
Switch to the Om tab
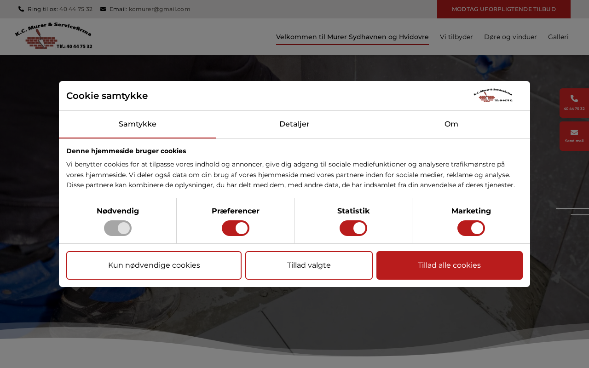[451, 124]
